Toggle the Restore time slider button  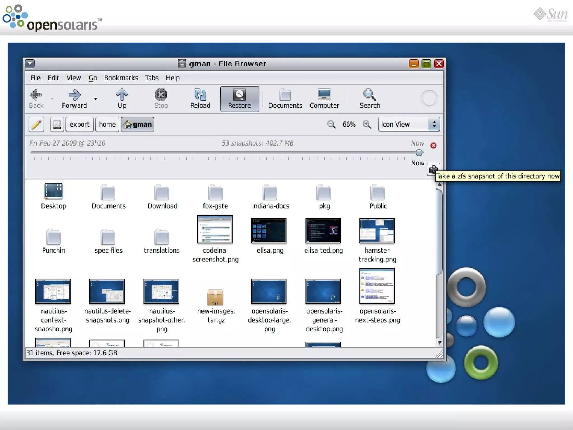point(239,99)
